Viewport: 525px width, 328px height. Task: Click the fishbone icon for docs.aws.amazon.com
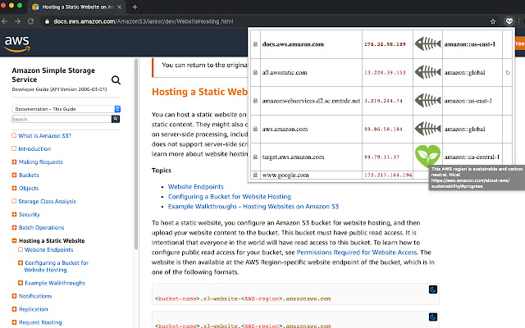point(427,43)
